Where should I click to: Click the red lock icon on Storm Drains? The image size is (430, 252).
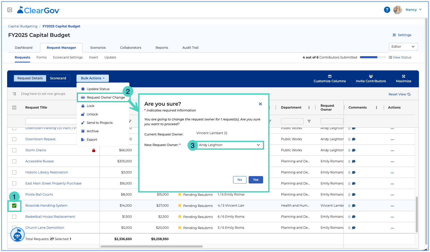94,150
